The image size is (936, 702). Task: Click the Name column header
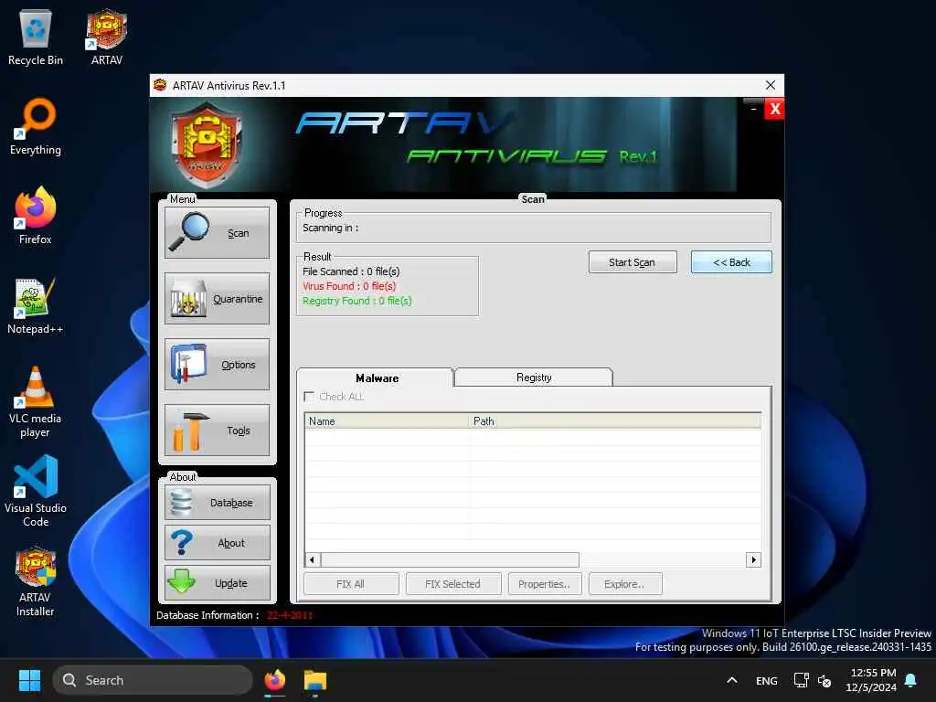point(387,420)
